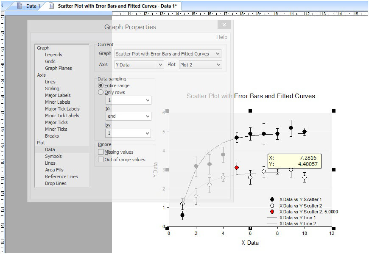Image resolution: width=369 pixels, height=254 pixels.
Task: Click the X Data axis title
Action: coord(250,243)
